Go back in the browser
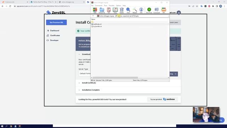227x128 pixels. (x=2, y=6)
